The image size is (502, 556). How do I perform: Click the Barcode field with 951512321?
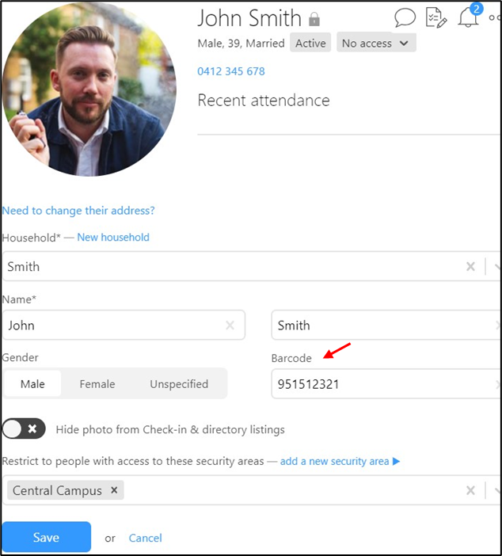click(386, 384)
